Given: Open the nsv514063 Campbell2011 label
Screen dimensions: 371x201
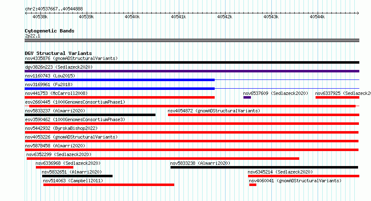Looking at the screenshot, I should point(73,181).
